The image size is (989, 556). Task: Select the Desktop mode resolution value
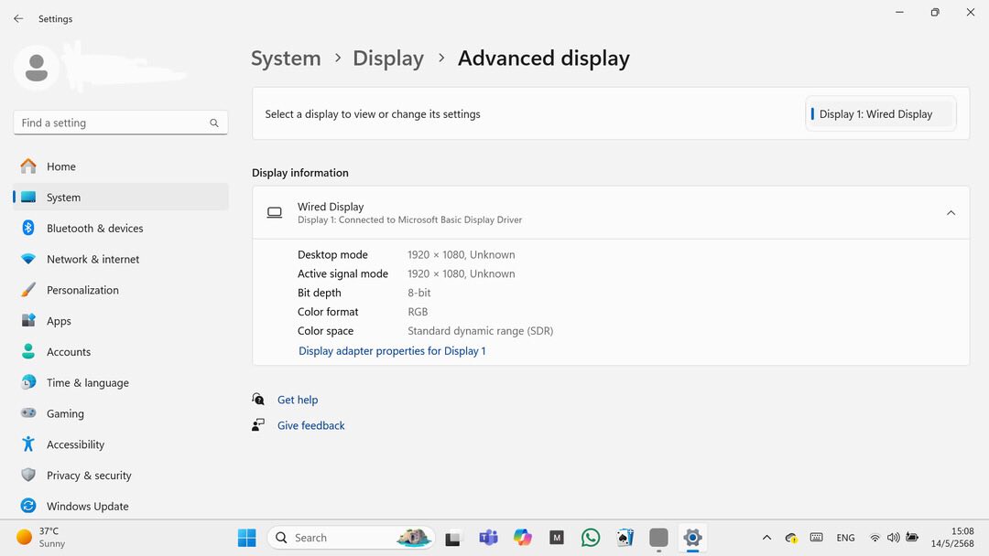pyautogui.click(x=461, y=254)
